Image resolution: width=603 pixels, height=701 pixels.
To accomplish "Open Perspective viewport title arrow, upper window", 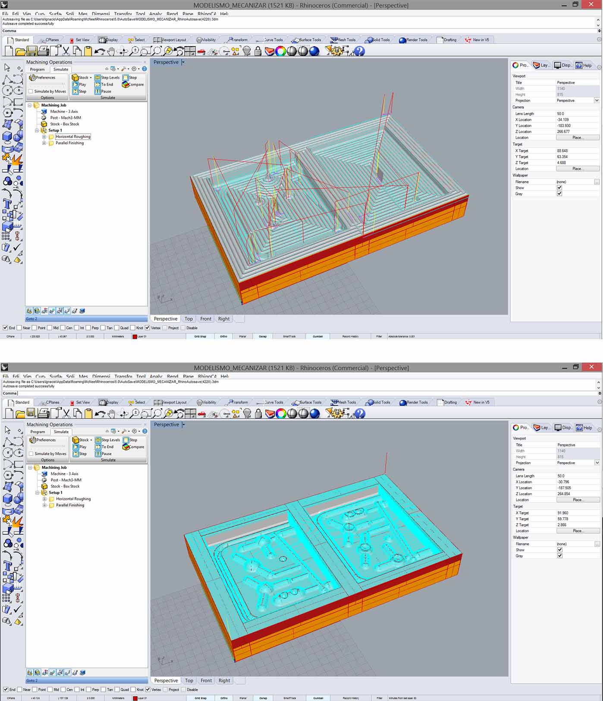I will point(183,62).
